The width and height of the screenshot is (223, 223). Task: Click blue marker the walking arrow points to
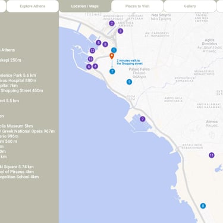112,71
